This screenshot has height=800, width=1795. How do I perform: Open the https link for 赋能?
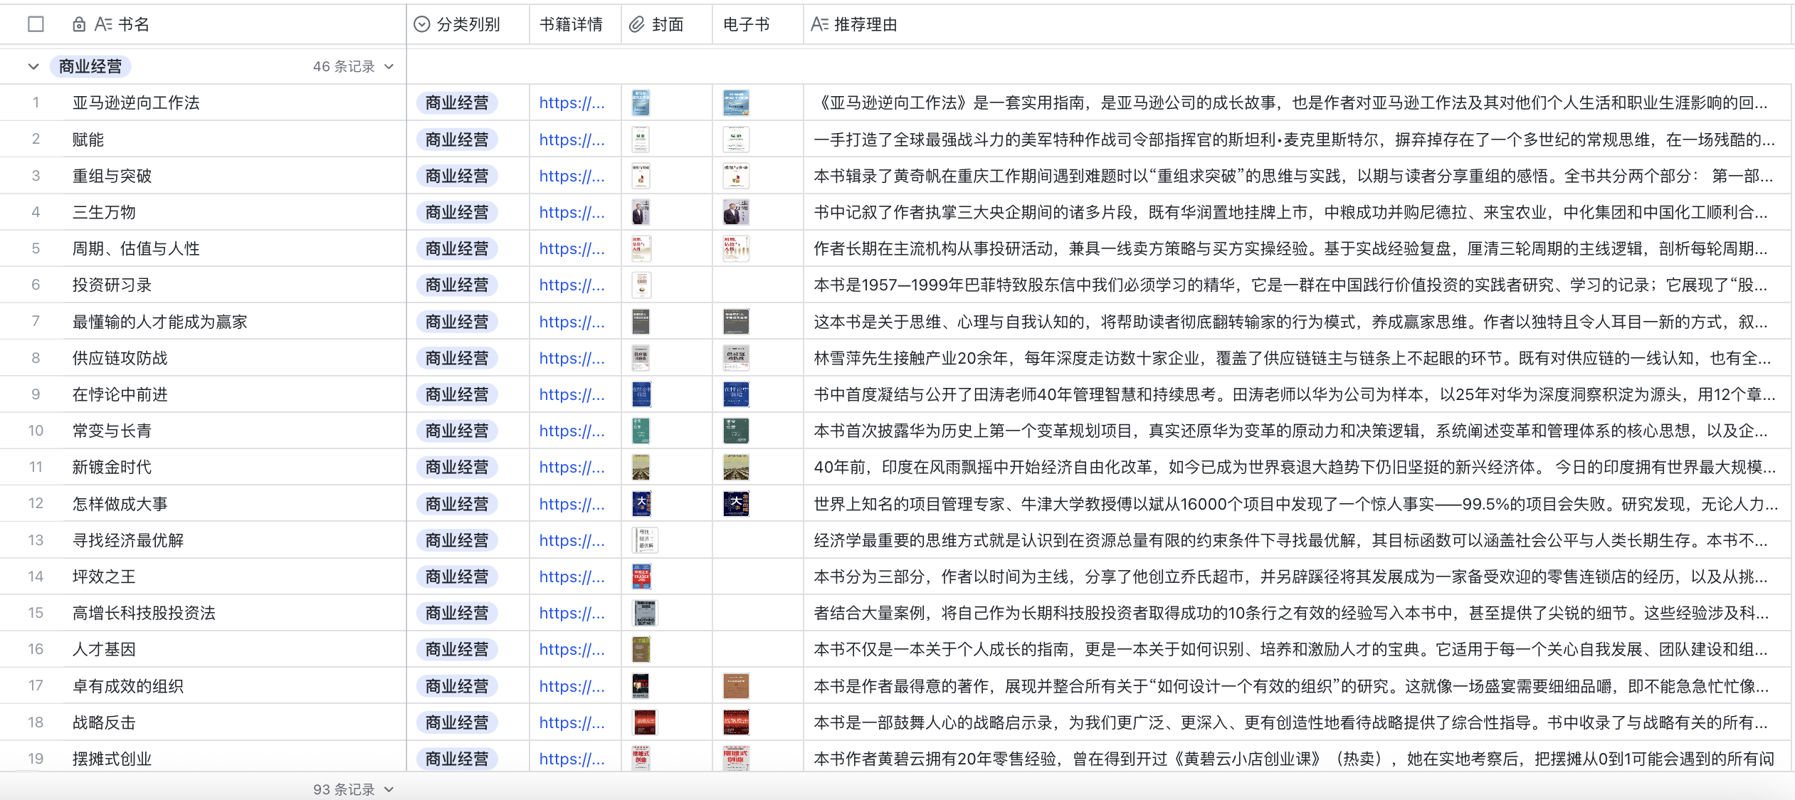(x=572, y=140)
